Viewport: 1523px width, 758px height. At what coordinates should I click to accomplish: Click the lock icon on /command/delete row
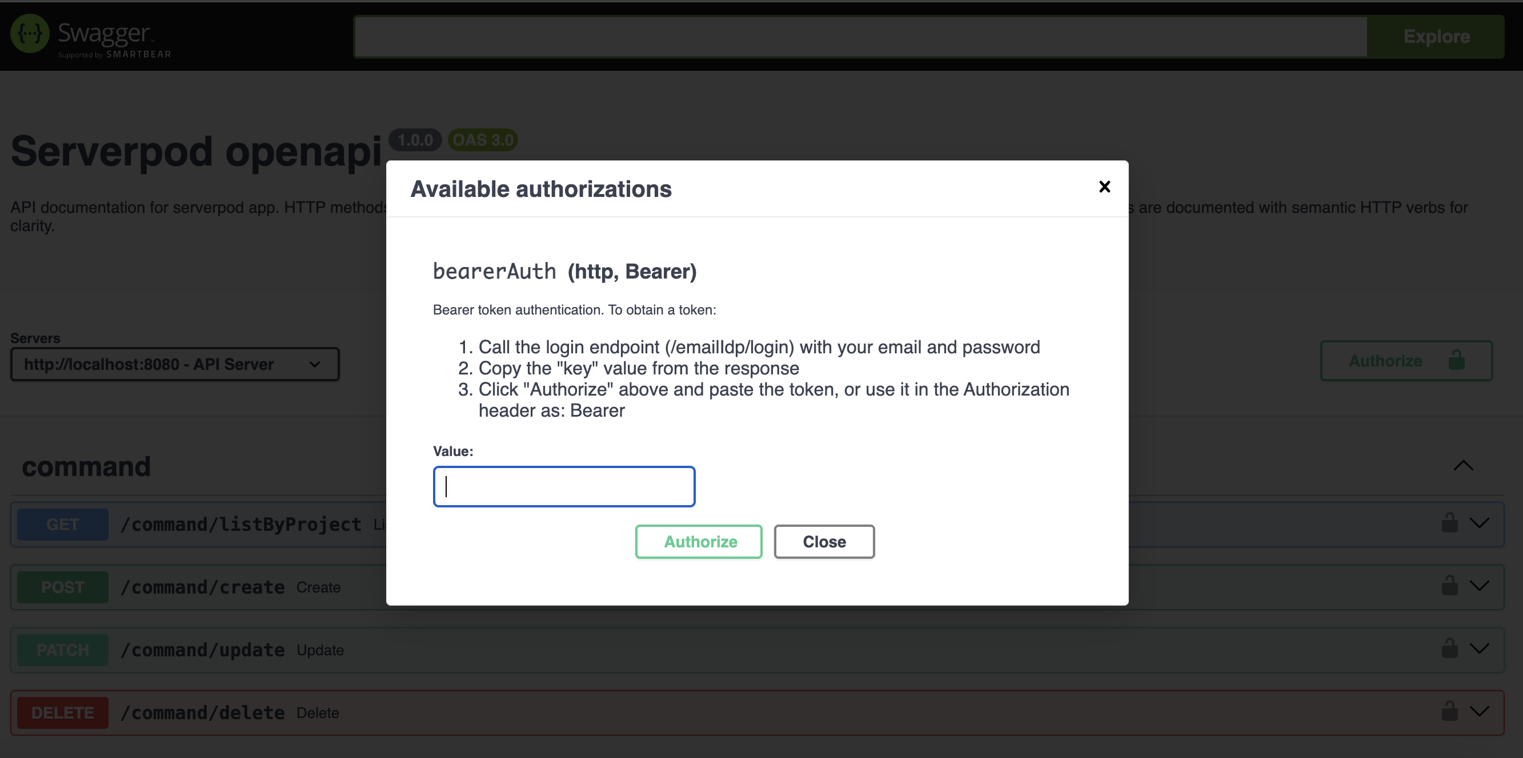pos(1450,711)
